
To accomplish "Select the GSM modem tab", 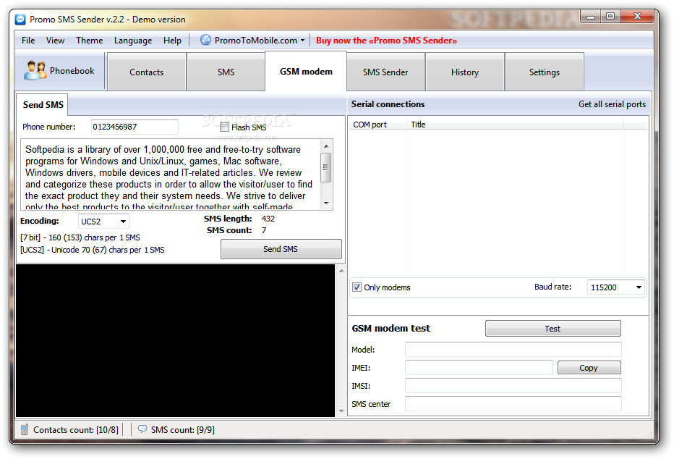I will click(x=306, y=72).
